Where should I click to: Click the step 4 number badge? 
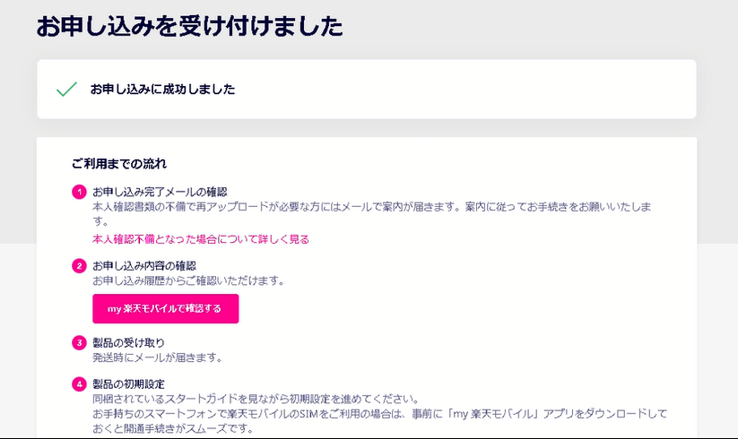pos(79,384)
